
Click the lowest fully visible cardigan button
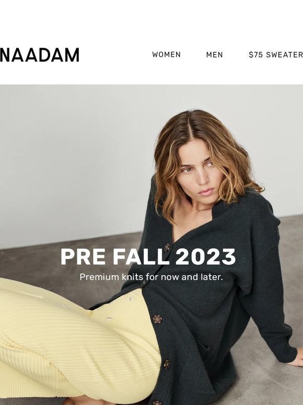[x=167, y=364]
